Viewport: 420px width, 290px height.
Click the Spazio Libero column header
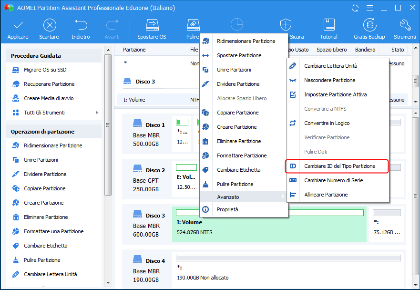coord(332,50)
